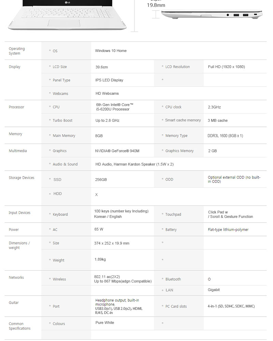Click the Windows 10 Home value
The width and height of the screenshot is (273, 341).
(x=111, y=51)
